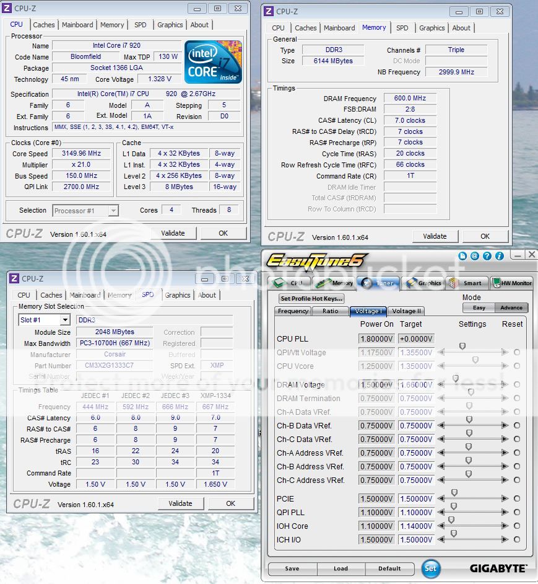Open the Slot #1 memory slot dropdown
Image resolution: width=538 pixels, height=584 pixels.
coord(65,320)
